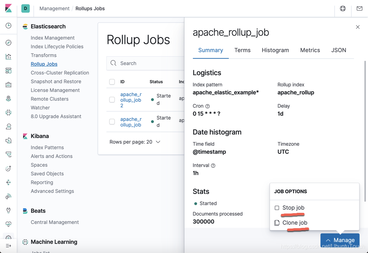
Task: Open Uptime icon in sidebar
Action: (8, 168)
